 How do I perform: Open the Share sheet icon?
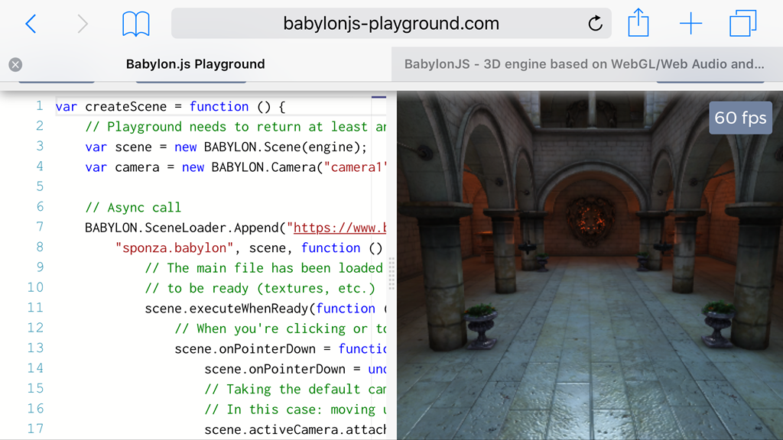tap(638, 23)
